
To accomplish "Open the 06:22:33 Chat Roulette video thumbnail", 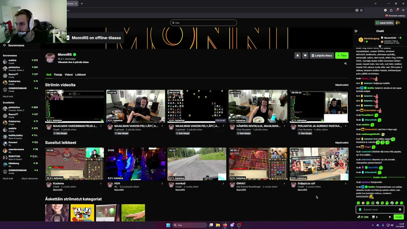I will pyautogui.click(x=258, y=106).
